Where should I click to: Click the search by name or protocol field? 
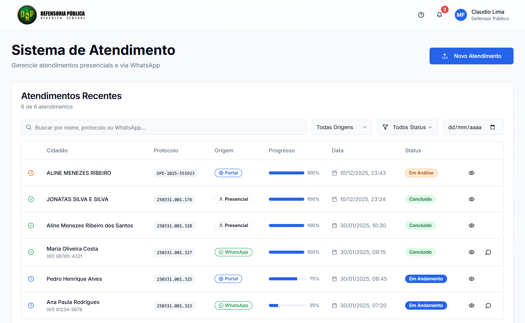[164, 127]
